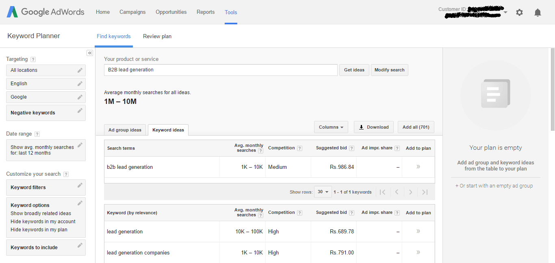
Task: Select the Keyword ideas tab
Action: coord(168,130)
